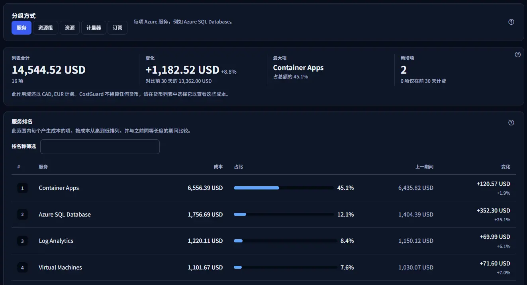Switch grouping to 订阅
Viewport: 527px width, 285px height.
(118, 28)
